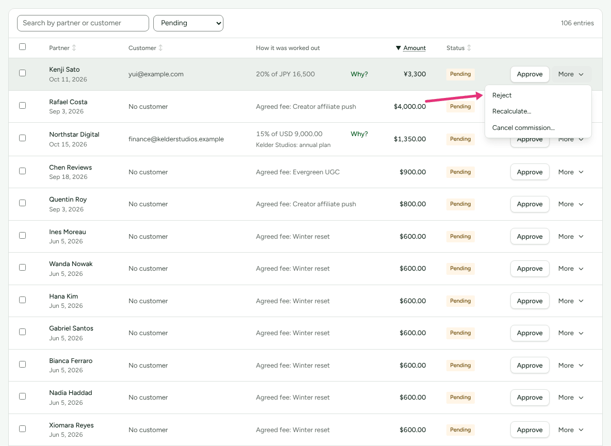This screenshot has width=611, height=446.
Task: Tick Gabriel Santos row checkbox
Action: pyautogui.click(x=23, y=332)
